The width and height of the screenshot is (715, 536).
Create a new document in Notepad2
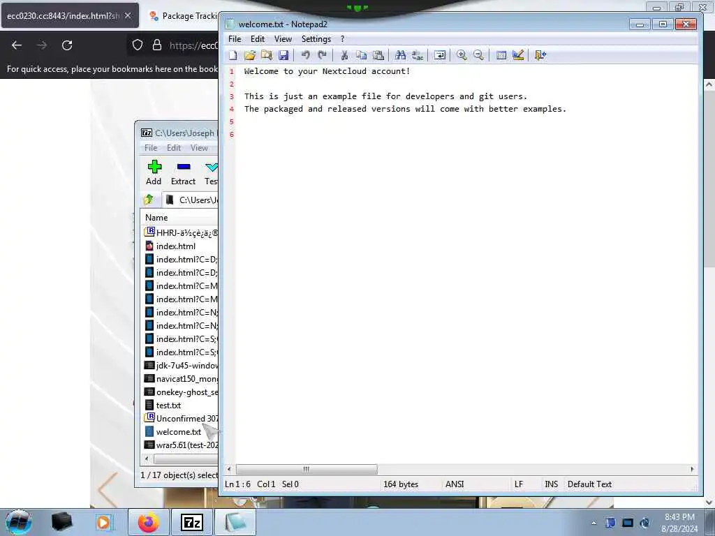click(233, 56)
